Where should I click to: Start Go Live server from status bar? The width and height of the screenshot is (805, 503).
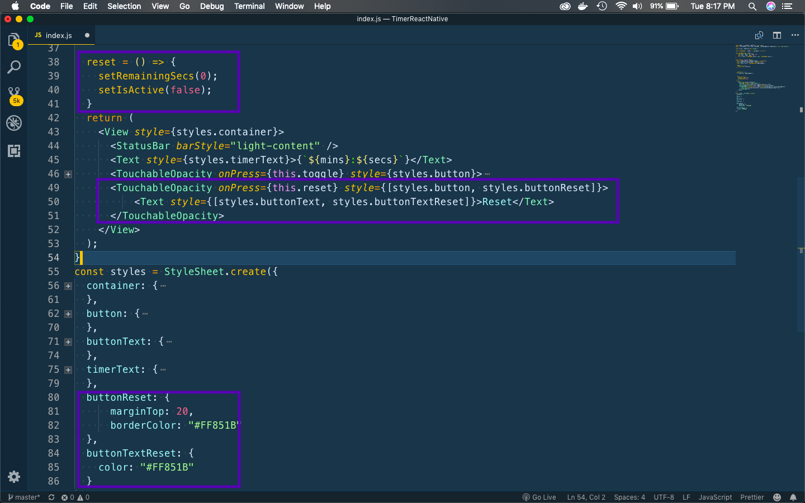click(x=539, y=497)
